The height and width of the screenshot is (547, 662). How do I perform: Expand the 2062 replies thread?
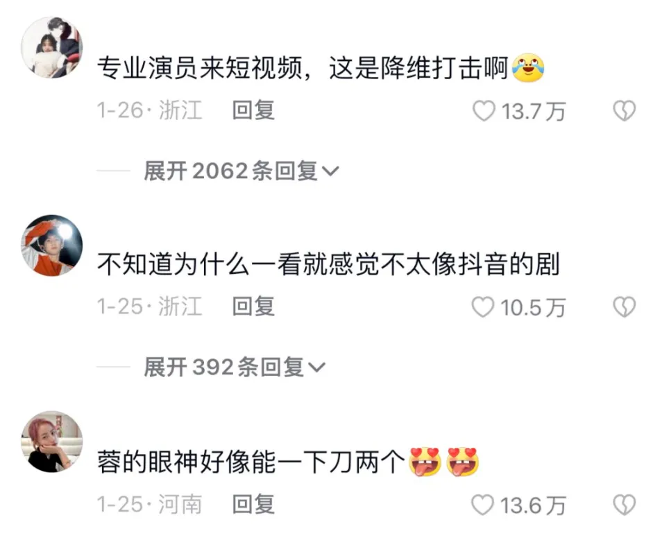pos(241,171)
